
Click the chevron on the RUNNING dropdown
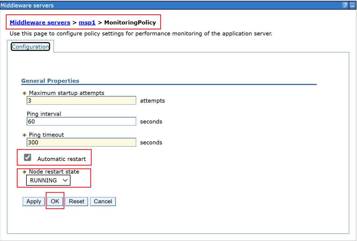point(65,180)
